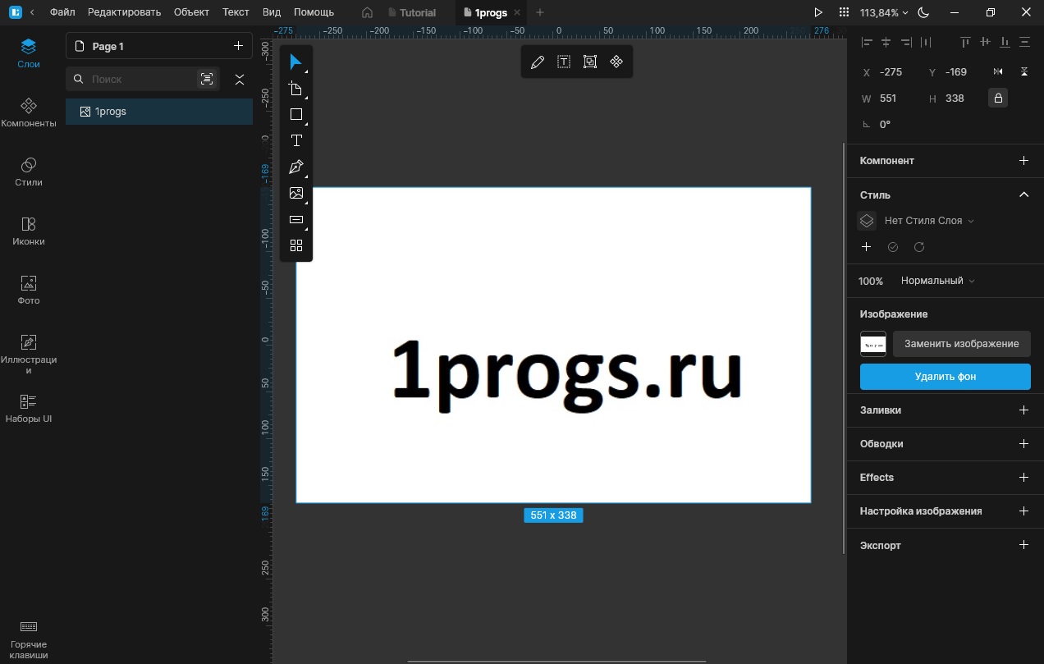The image size is (1044, 664).
Task: Align layer to right edge
Action: (906, 43)
